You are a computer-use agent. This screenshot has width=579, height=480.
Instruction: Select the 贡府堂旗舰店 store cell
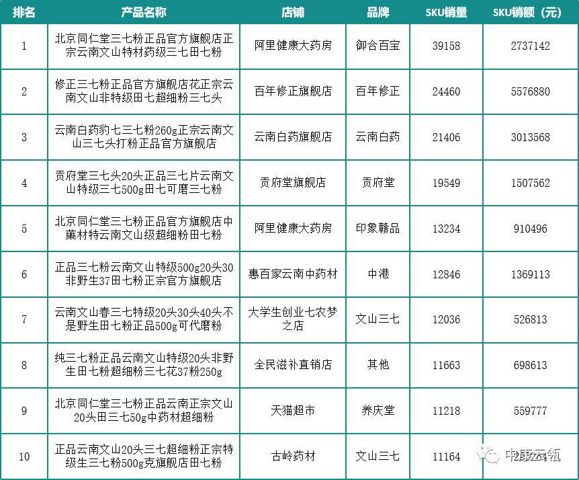click(293, 183)
